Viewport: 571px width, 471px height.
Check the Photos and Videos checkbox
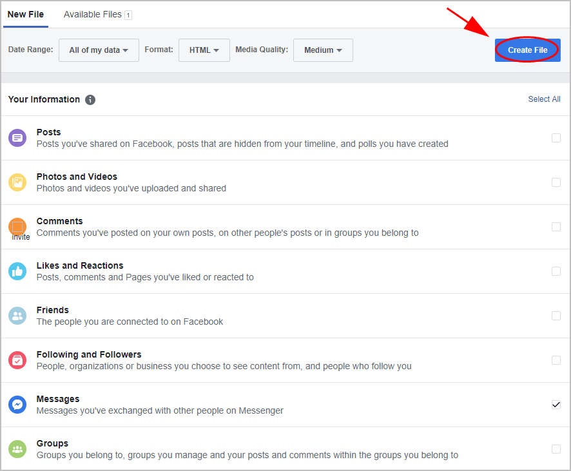point(556,182)
